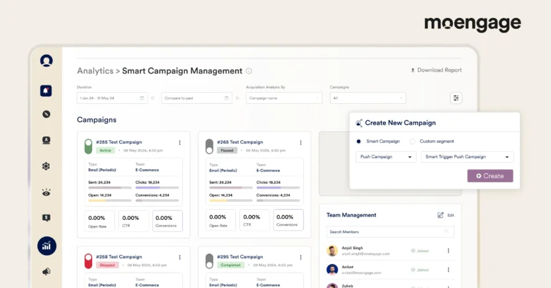Toggle the #265 Test Campaign paused switch

point(209,146)
